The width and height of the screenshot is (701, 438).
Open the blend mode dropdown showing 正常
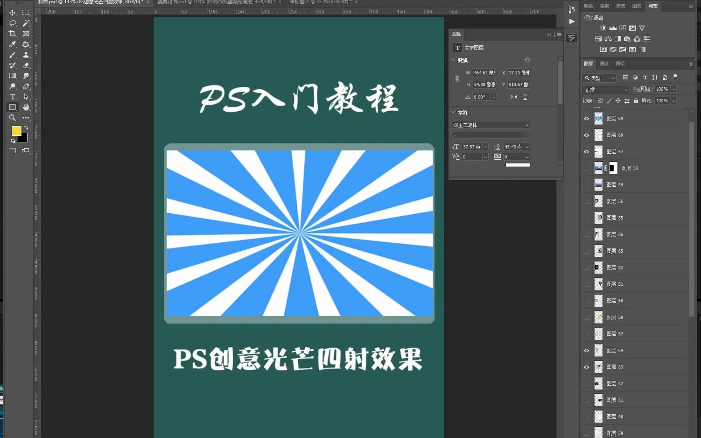click(x=605, y=89)
